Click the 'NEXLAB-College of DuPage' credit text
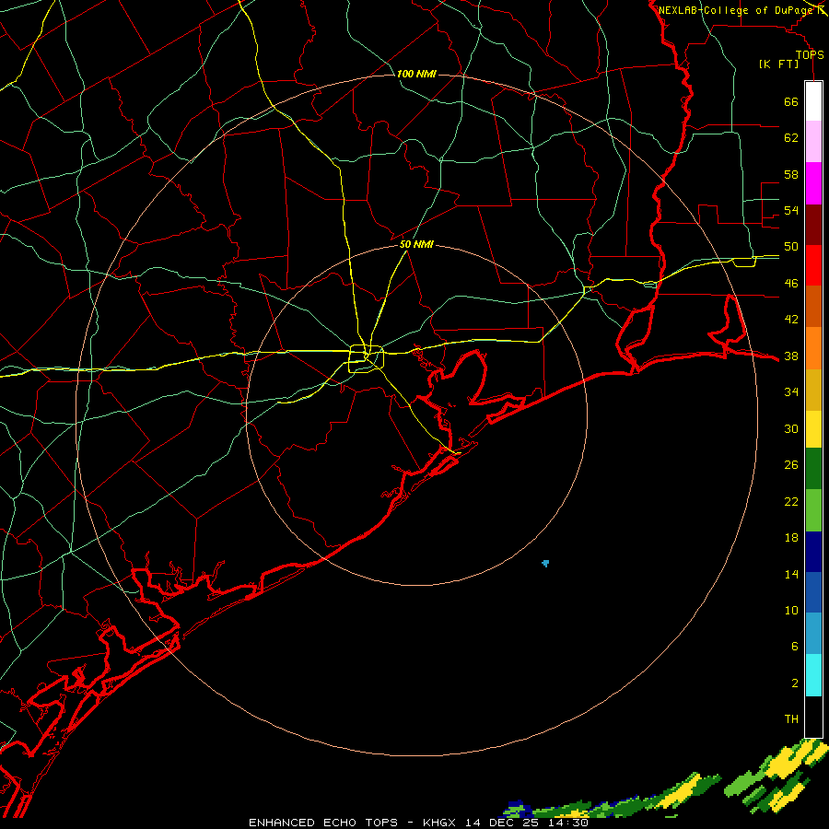Screen dimensions: 829x829 (736, 10)
